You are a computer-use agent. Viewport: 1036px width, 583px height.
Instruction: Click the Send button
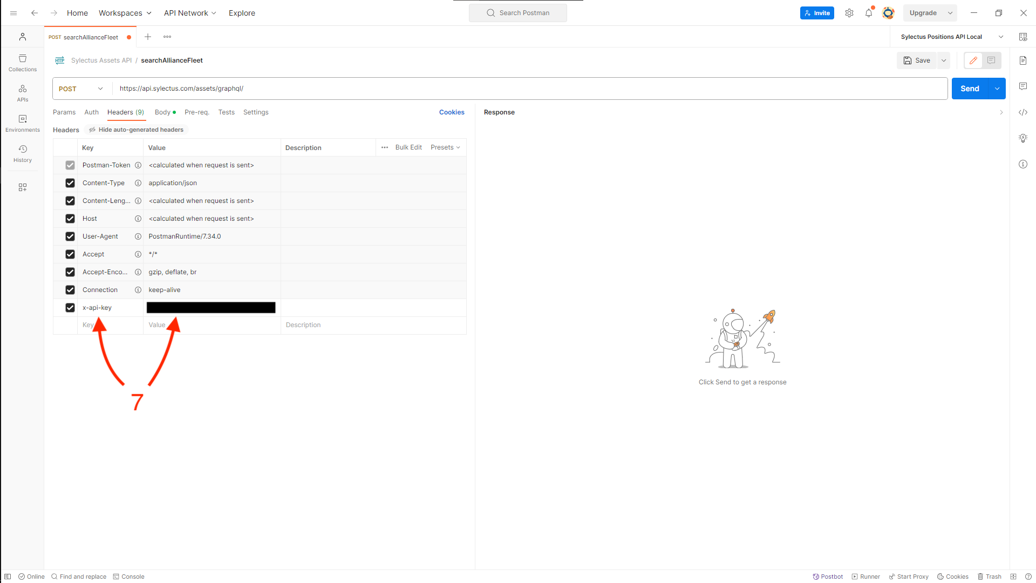pos(970,88)
